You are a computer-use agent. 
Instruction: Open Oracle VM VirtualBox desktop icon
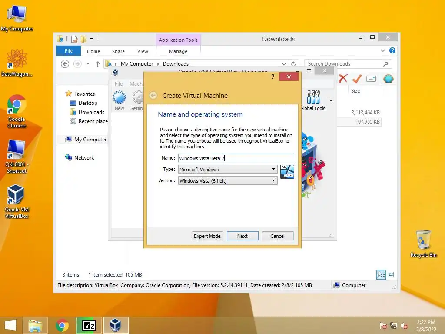click(17, 201)
